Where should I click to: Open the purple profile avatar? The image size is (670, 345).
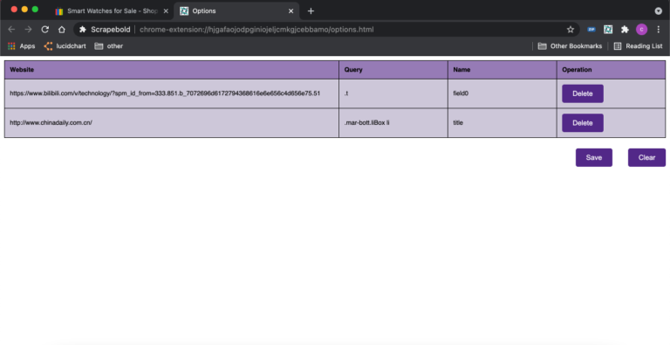[x=641, y=30]
